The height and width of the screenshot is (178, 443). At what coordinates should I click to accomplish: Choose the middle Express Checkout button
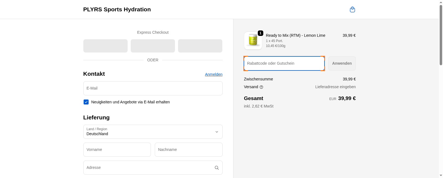pos(153,46)
